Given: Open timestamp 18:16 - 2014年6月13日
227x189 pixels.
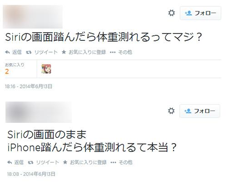Looking at the screenshot, I should [29, 87].
